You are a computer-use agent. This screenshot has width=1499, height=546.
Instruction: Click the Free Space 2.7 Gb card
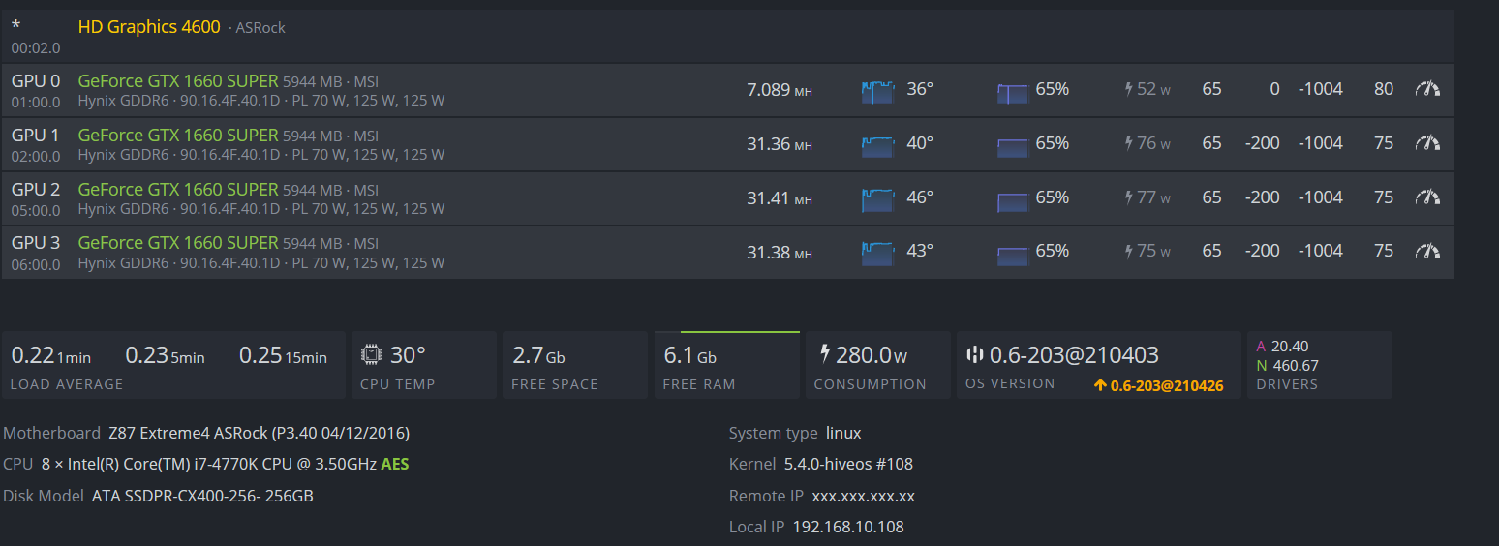(x=570, y=365)
